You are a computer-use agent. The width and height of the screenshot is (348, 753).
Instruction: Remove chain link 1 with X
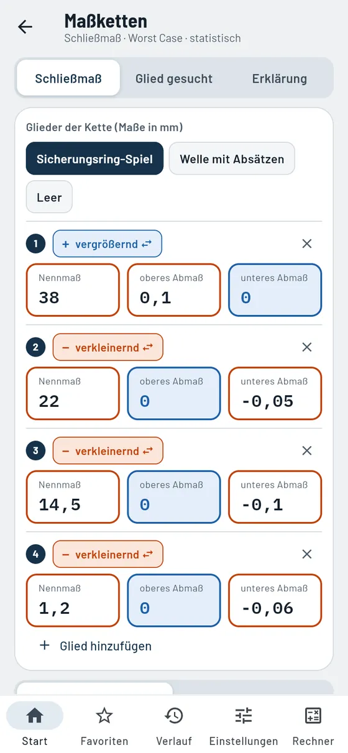click(307, 244)
